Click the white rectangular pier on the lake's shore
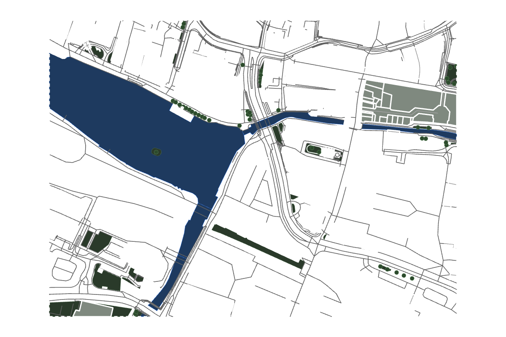This screenshot has height=337, width=506. click(x=182, y=112)
